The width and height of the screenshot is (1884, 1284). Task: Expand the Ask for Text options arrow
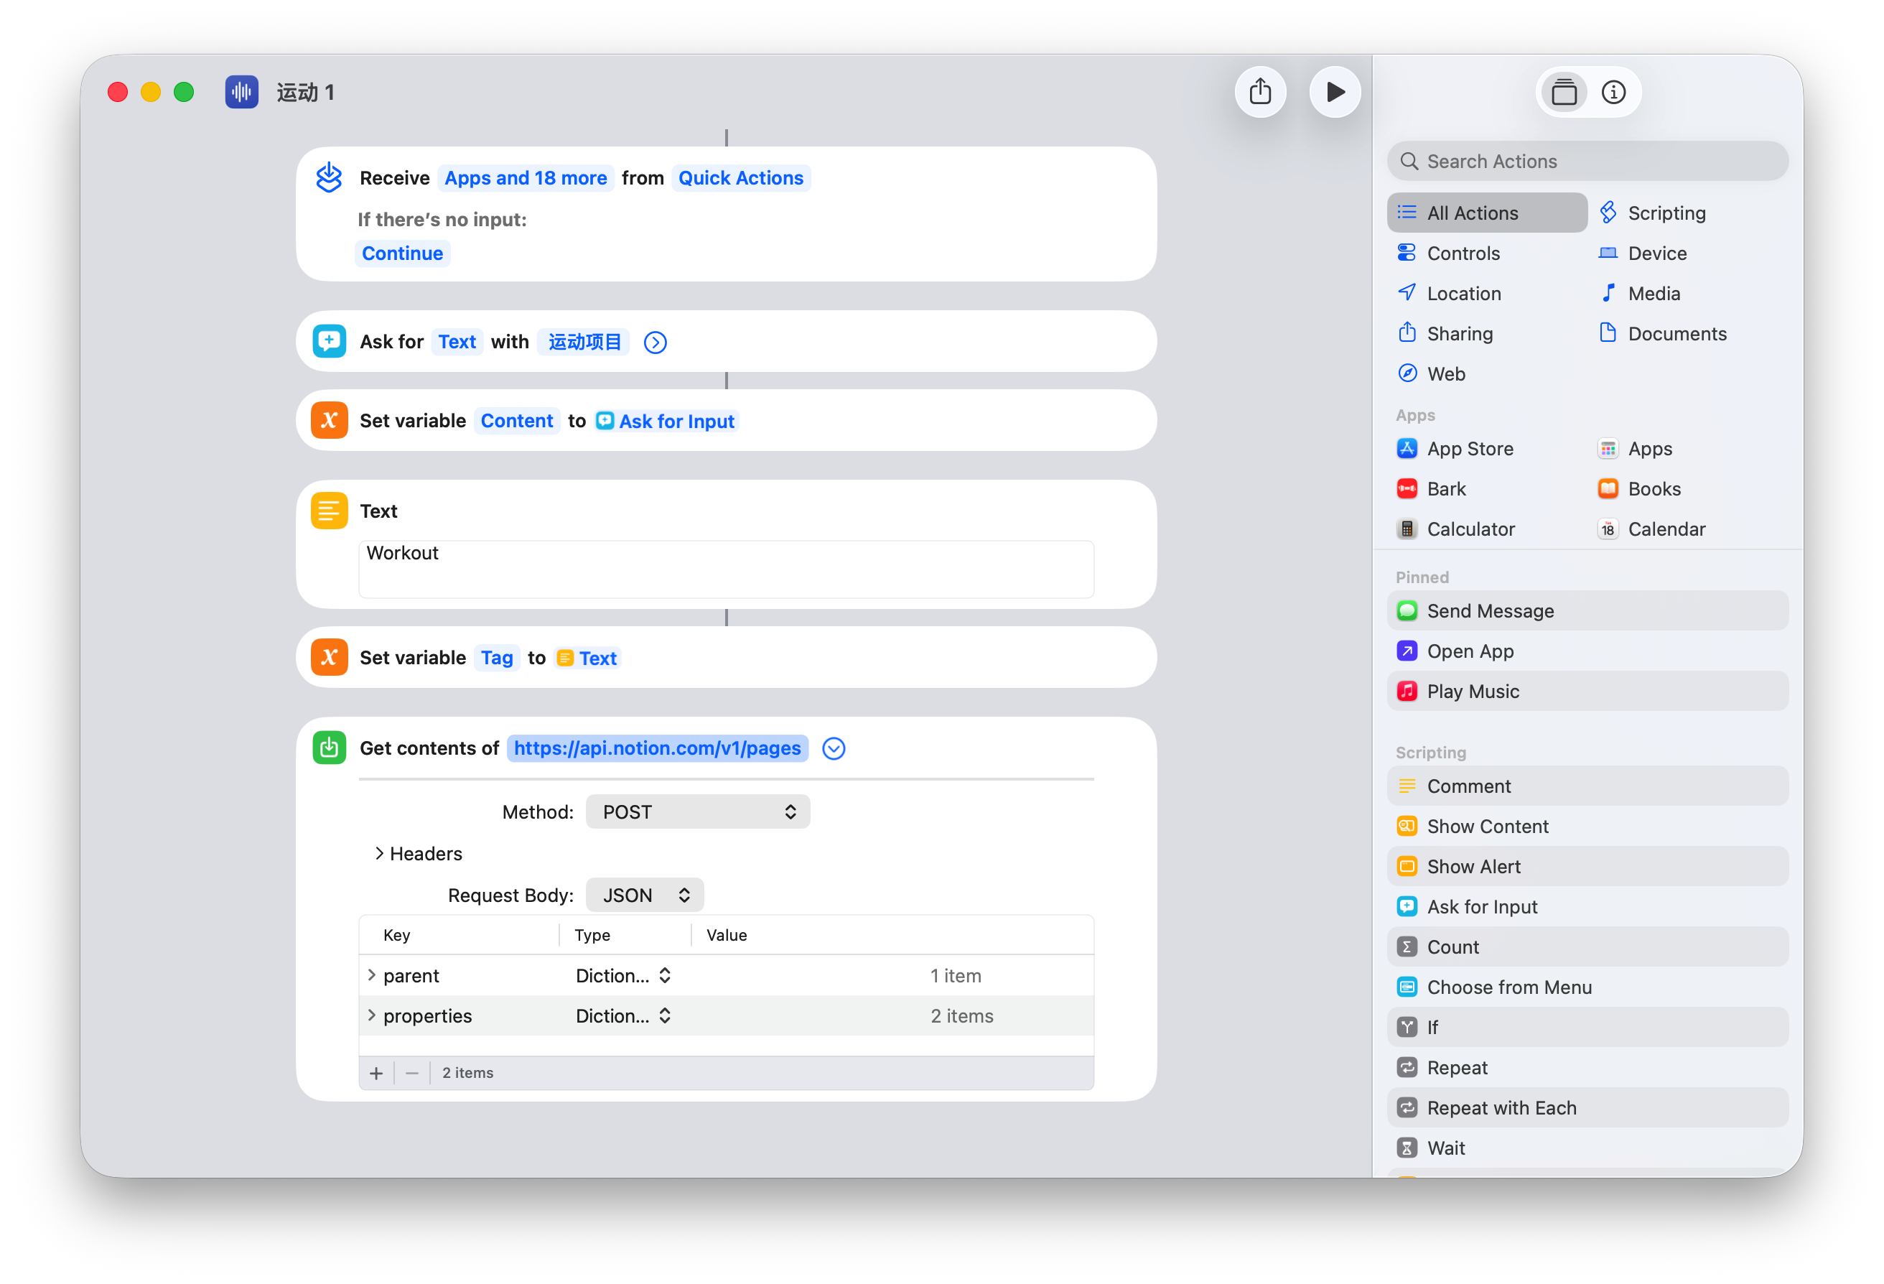[655, 342]
